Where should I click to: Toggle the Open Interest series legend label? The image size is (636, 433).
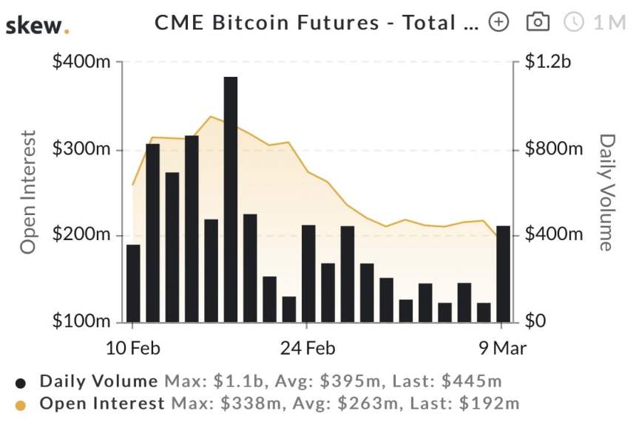[102, 403]
